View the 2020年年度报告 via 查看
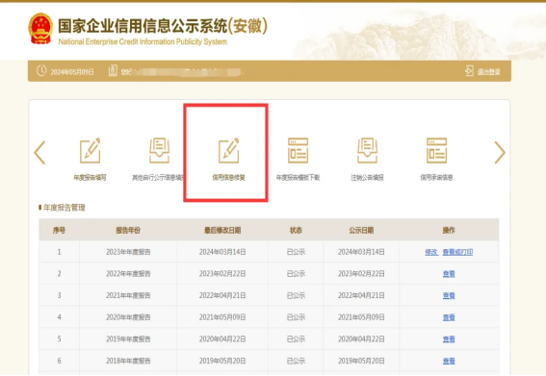This screenshot has width=546, height=376. coord(449,317)
